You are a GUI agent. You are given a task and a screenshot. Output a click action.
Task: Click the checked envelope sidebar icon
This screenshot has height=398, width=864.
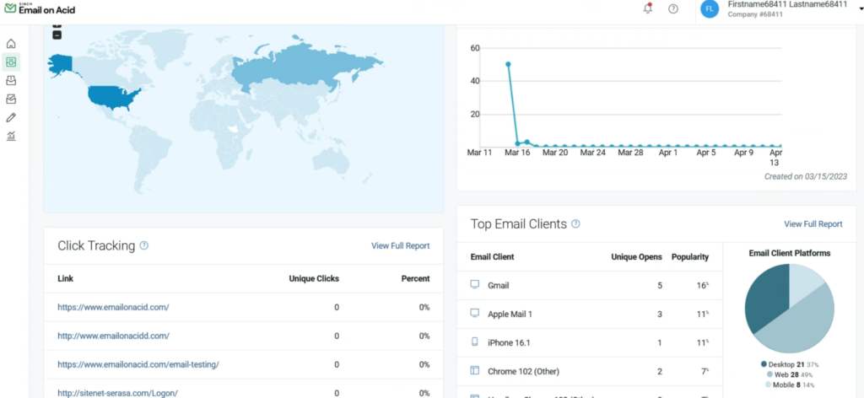click(x=11, y=99)
